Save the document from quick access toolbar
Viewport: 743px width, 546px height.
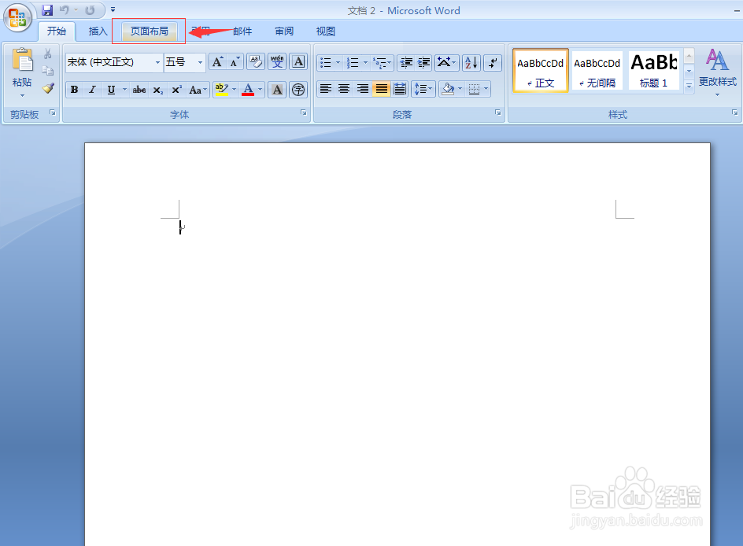47,10
